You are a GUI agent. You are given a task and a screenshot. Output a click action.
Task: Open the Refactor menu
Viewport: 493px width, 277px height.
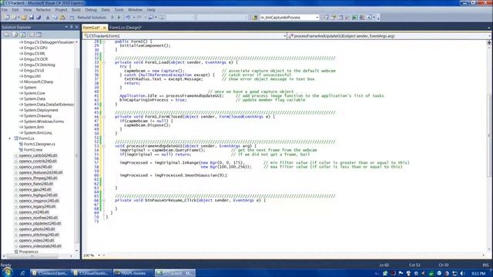point(43,10)
